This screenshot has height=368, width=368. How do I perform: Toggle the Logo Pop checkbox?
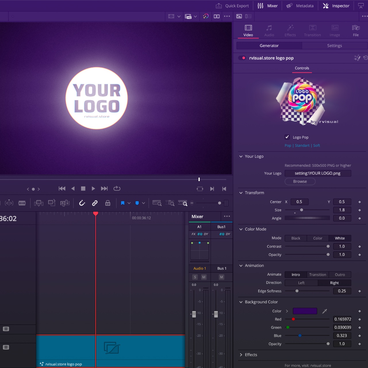[x=287, y=137]
